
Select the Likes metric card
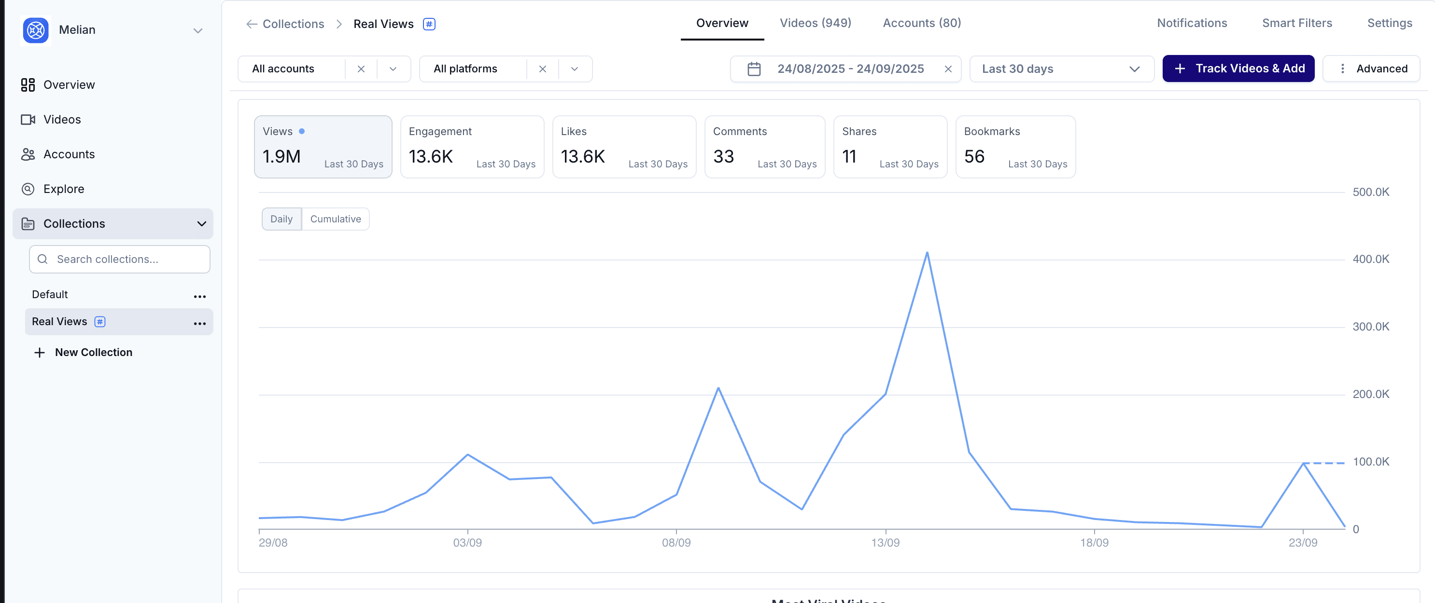(x=623, y=147)
